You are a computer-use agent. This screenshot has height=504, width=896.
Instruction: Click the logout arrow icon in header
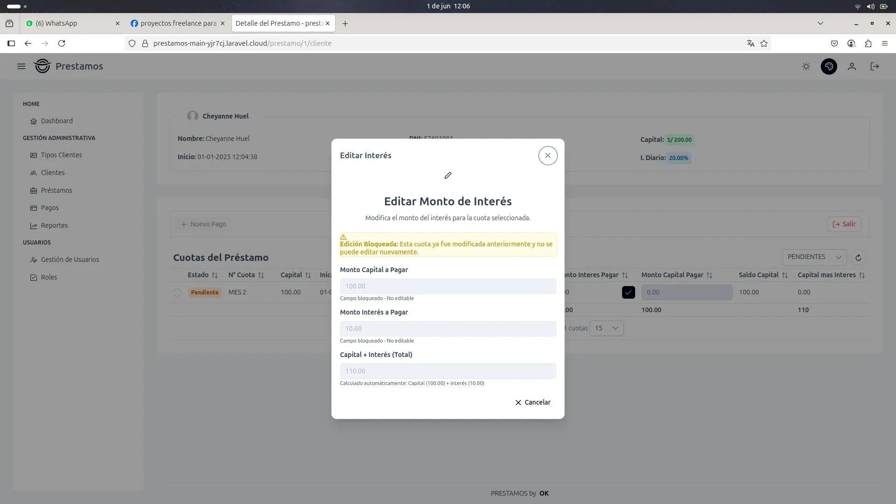click(875, 67)
